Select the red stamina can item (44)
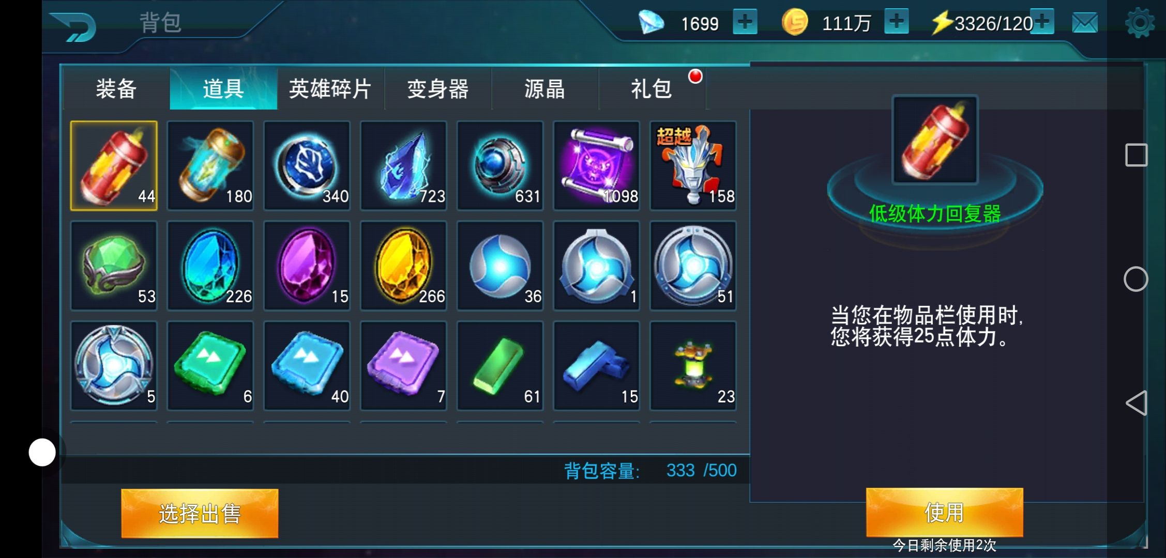Image resolution: width=1166 pixels, height=558 pixels. (x=114, y=166)
